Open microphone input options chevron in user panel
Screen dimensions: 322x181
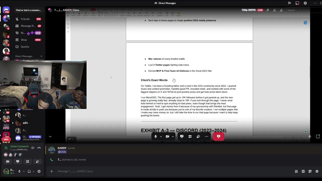24,171
